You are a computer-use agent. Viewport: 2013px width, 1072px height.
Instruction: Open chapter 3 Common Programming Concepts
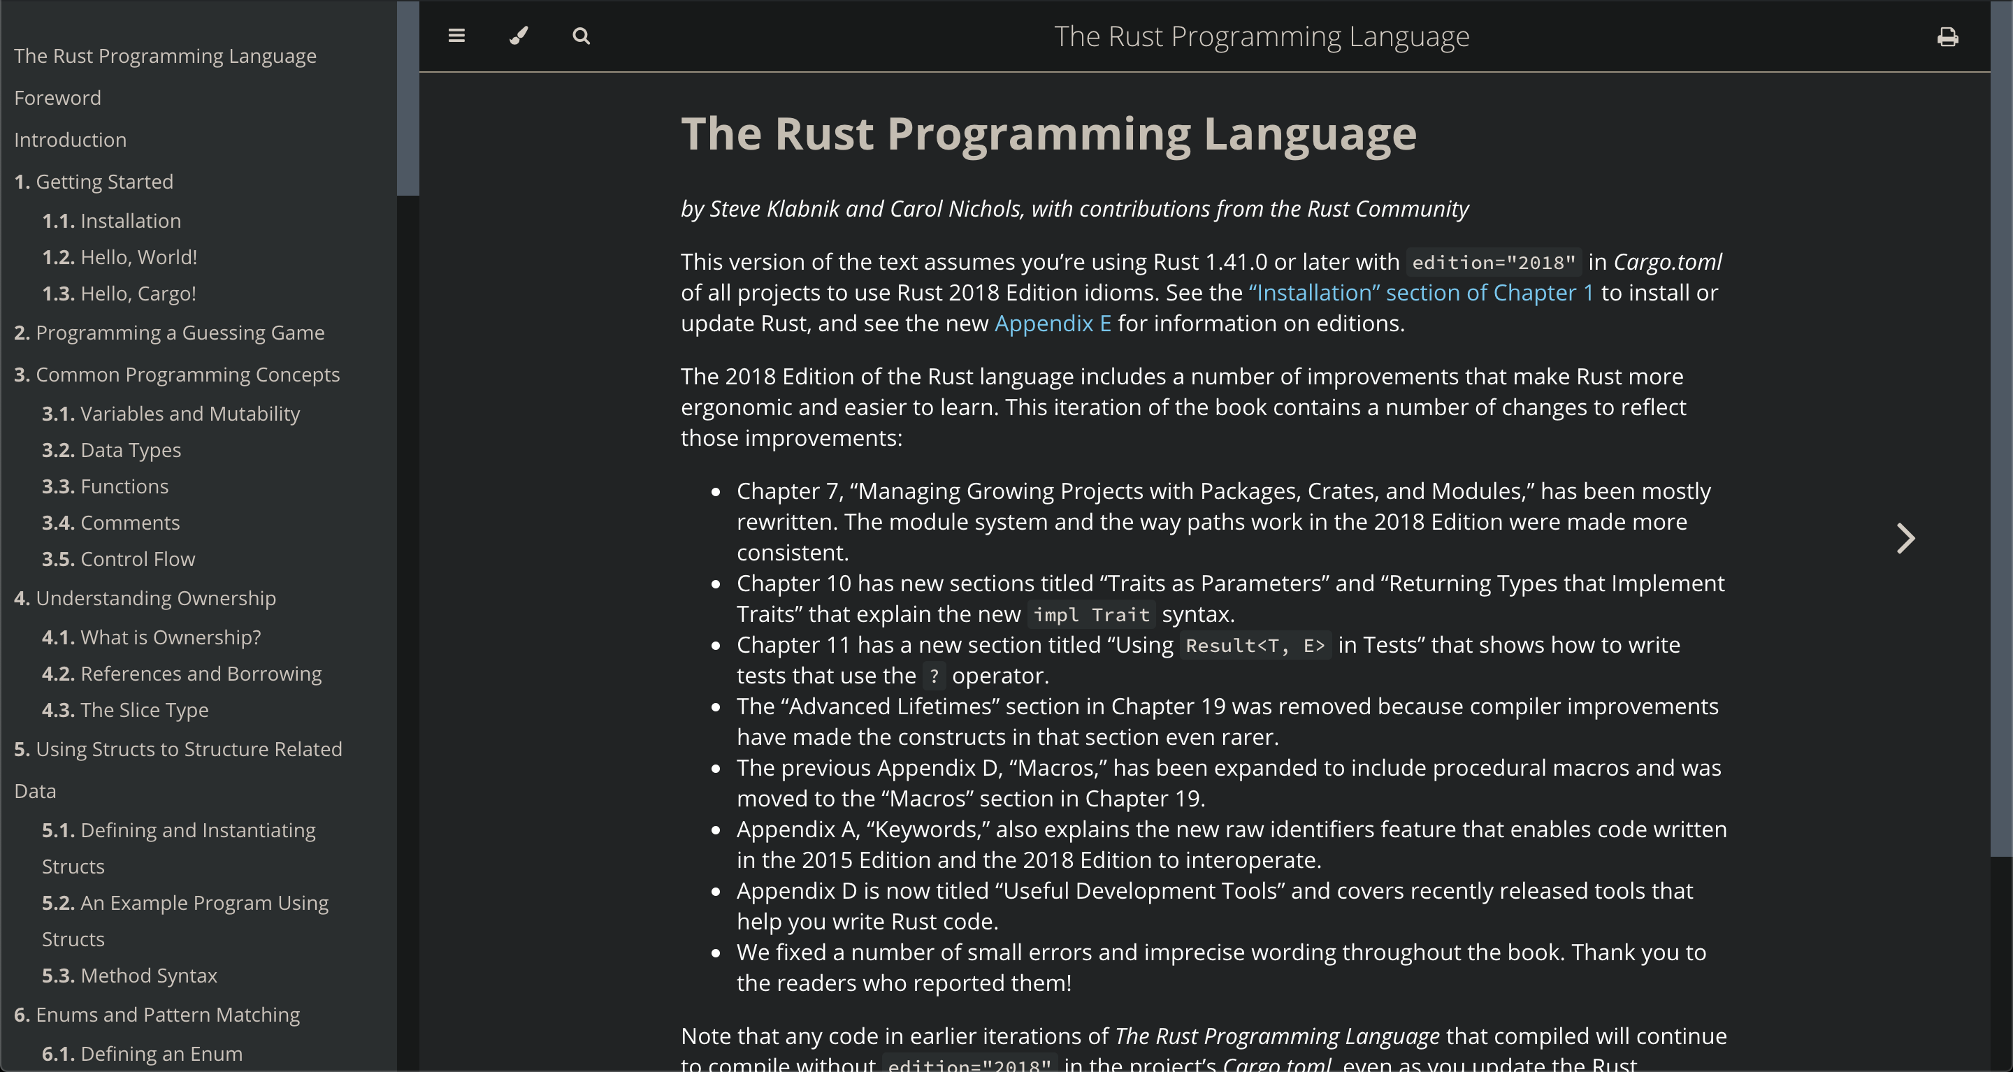177,375
